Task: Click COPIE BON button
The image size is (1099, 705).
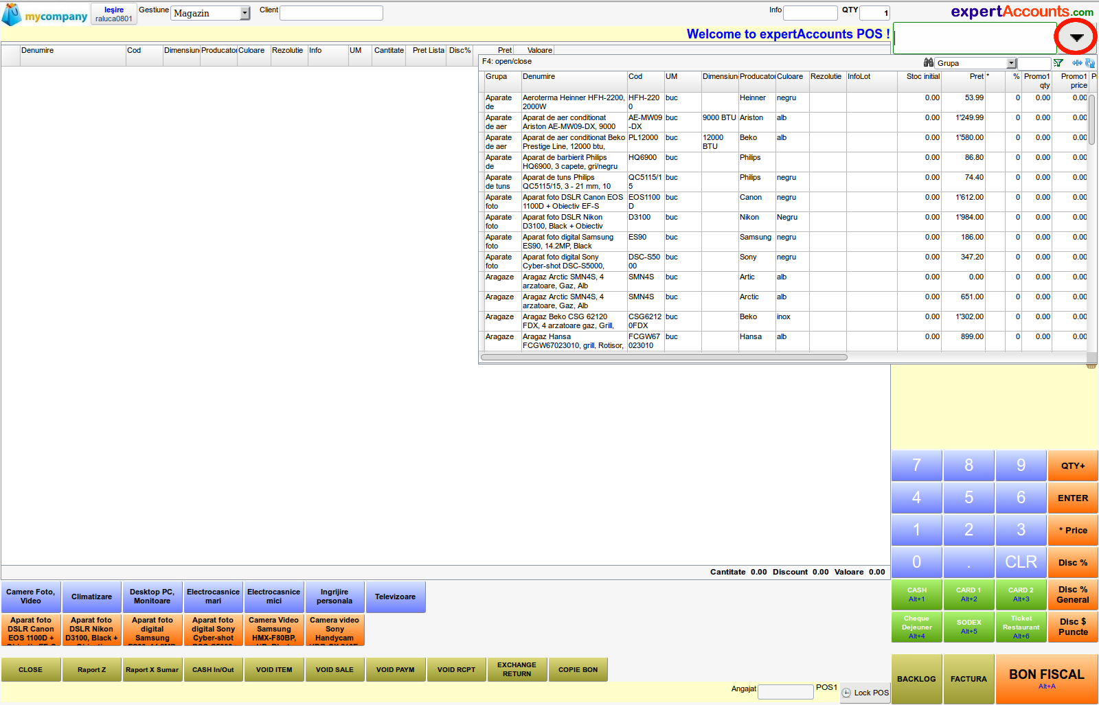Action: click(x=578, y=669)
